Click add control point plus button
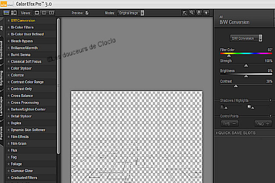This screenshot has height=183, width=275. [262, 123]
